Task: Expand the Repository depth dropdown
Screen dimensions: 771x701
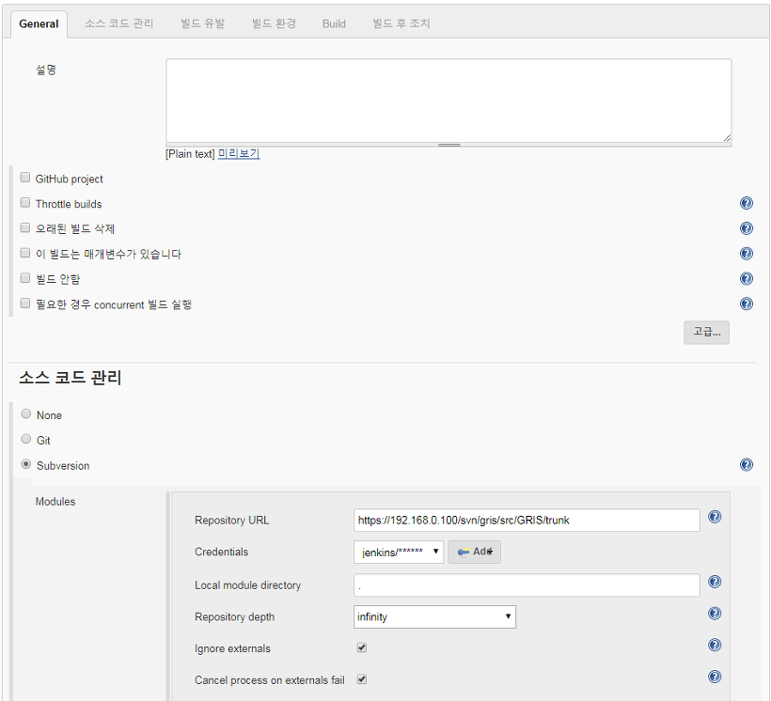Action: [434, 617]
